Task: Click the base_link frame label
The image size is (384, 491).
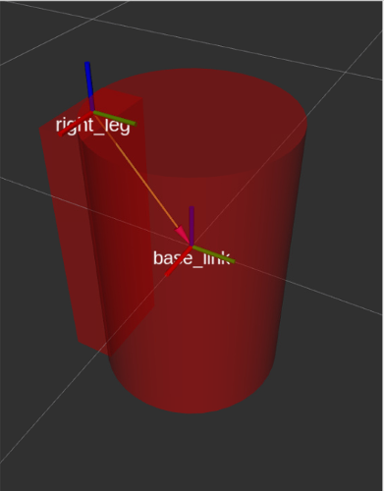Action: [x=192, y=258]
